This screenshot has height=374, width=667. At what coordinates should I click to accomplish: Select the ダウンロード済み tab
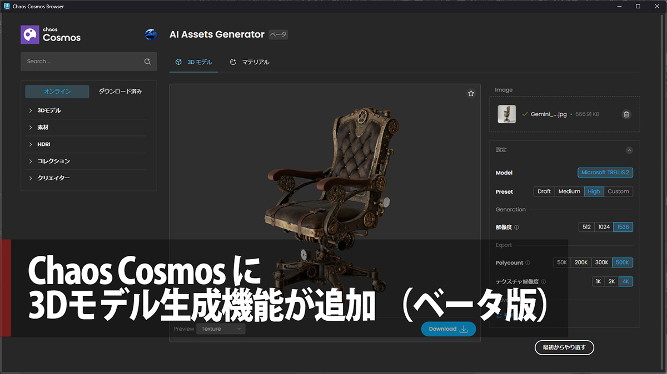tap(120, 92)
